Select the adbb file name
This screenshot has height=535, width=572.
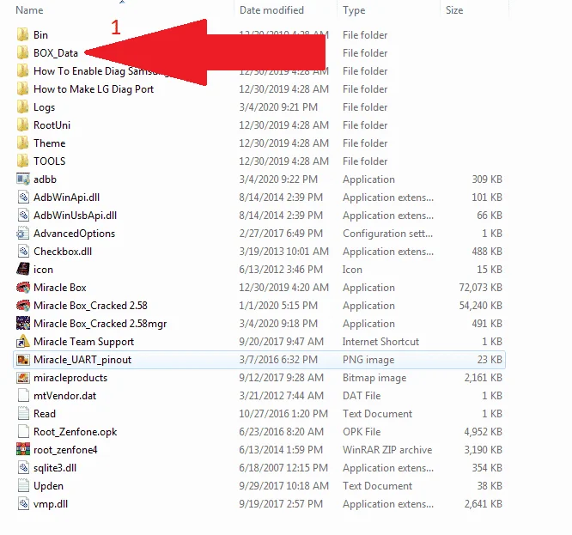pyautogui.click(x=45, y=179)
